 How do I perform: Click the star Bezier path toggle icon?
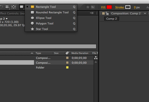pos(88,7)
